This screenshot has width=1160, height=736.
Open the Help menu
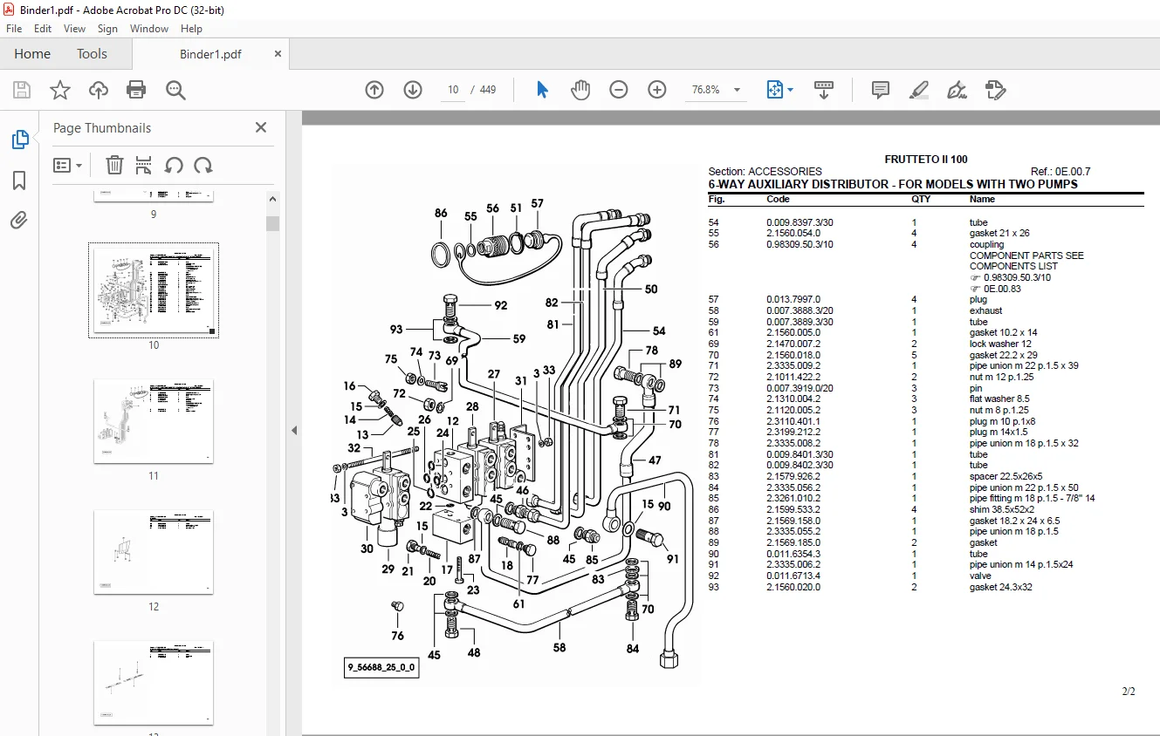tap(191, 29)
